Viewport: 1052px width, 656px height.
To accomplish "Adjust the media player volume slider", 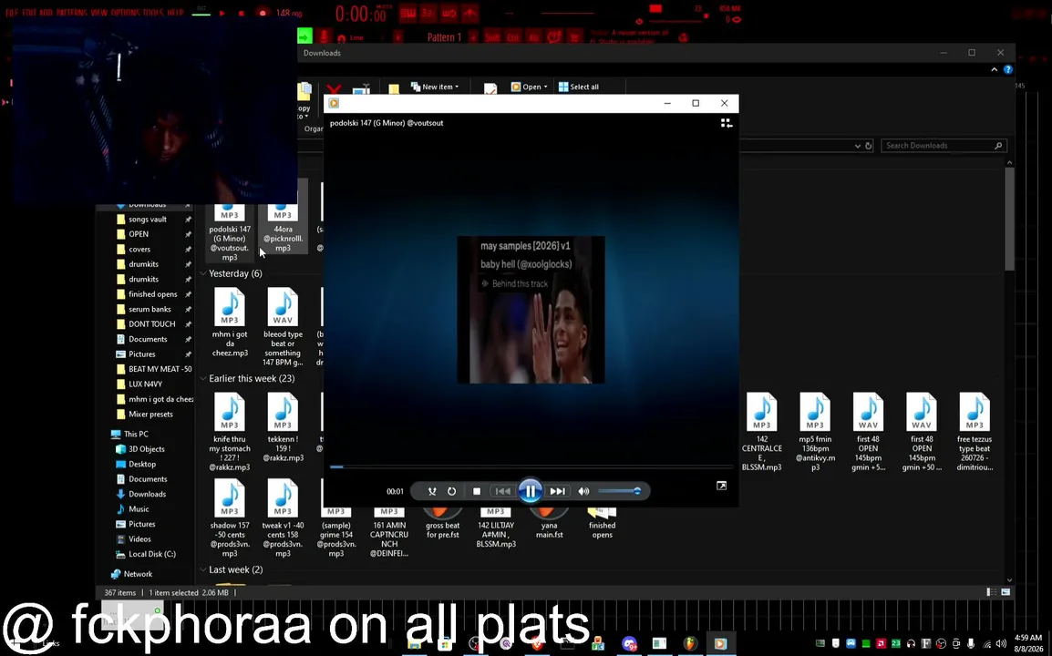I will pos(619,492).
